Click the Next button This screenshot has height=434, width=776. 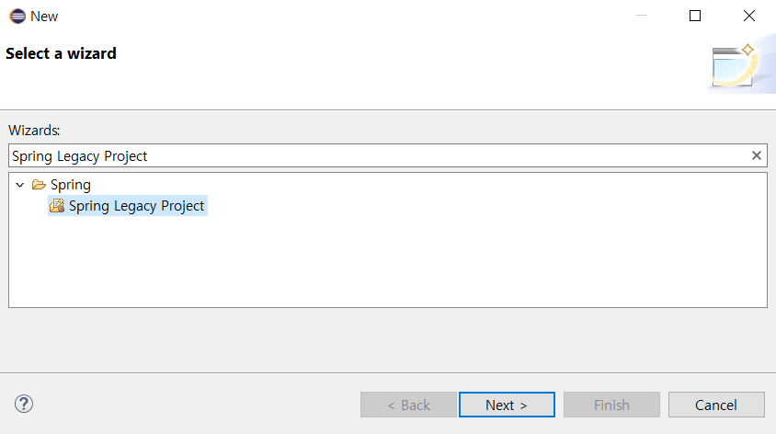(507, 405)
